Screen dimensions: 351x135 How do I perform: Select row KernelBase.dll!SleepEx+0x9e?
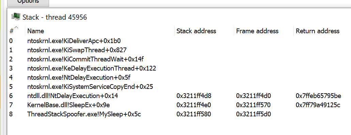click(x=179, y=105)
